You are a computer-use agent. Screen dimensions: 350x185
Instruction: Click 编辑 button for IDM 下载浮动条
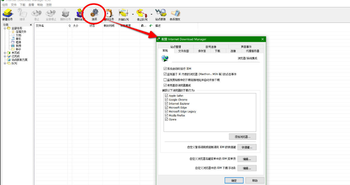[x=247, y=168]
